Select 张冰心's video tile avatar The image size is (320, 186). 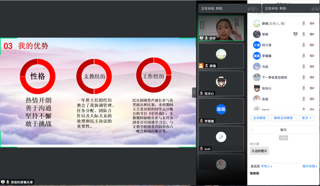pos(221,82)
